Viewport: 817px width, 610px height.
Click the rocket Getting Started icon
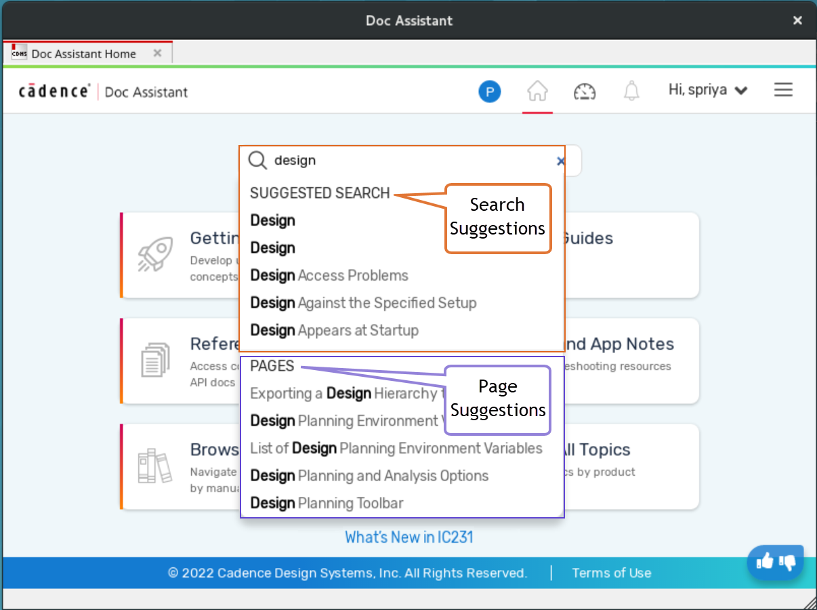pyautogui.click(x=154, y=254)
